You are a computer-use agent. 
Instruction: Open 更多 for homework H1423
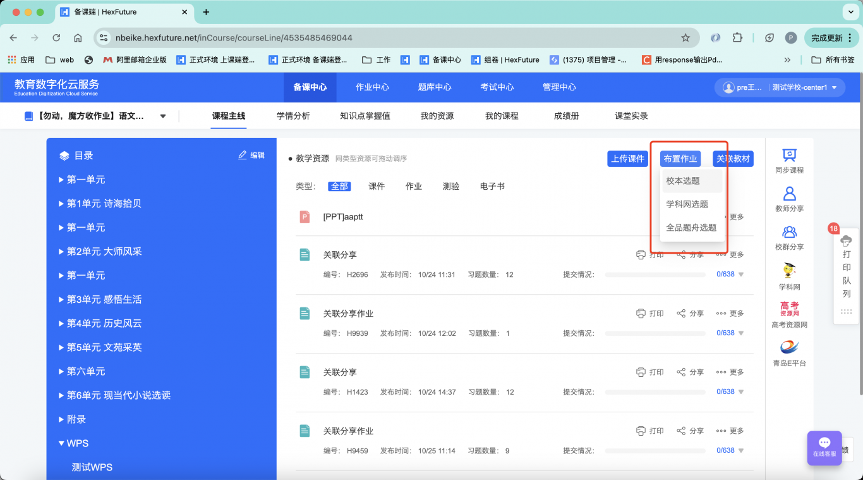(x=730, y=372)
